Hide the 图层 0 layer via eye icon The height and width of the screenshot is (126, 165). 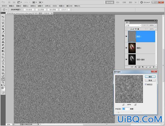126,48
